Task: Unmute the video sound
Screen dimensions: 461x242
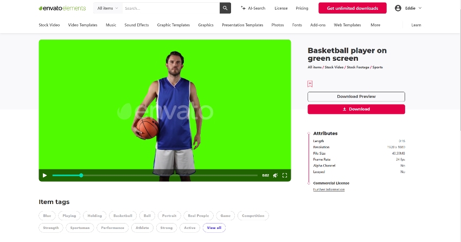Action: (275, 175)
